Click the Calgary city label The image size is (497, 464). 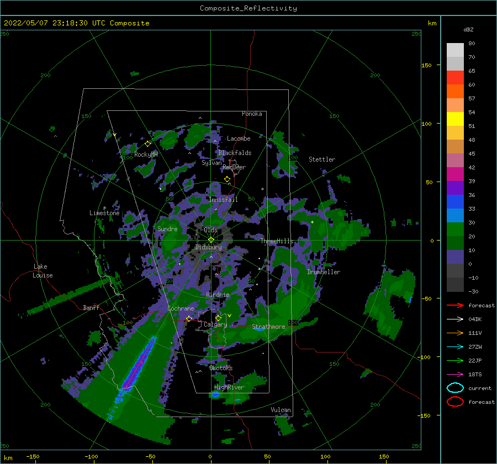pyautogui.click(x=215, y=324)
